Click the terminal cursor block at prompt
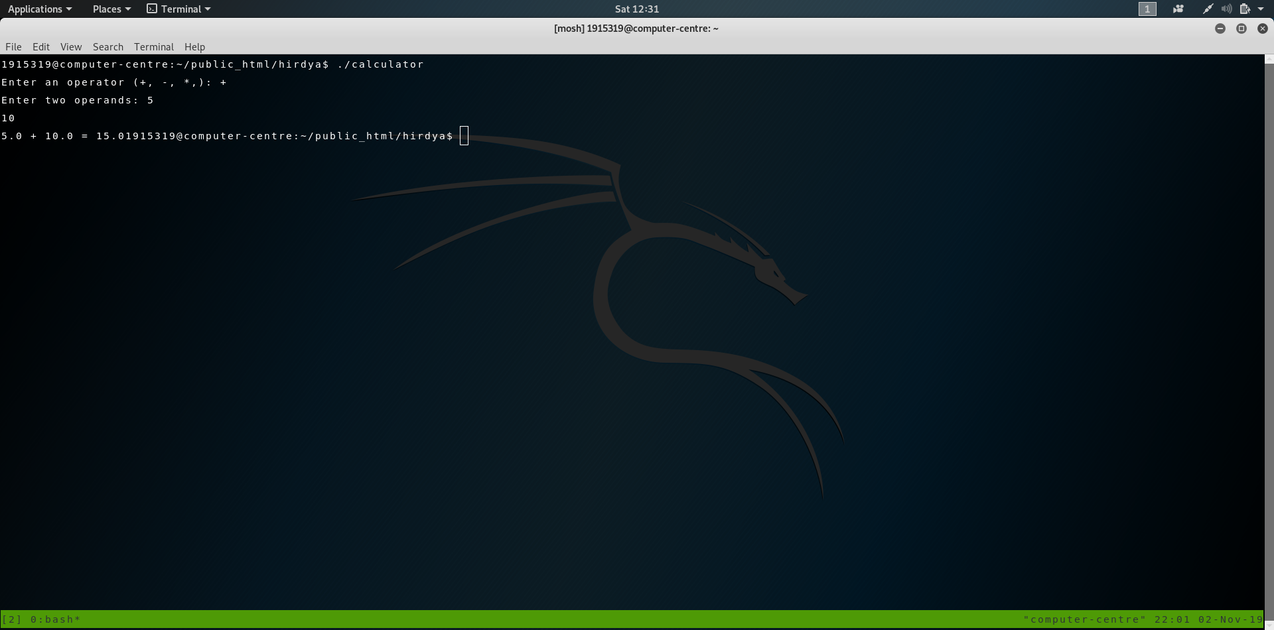 point(464,136)
